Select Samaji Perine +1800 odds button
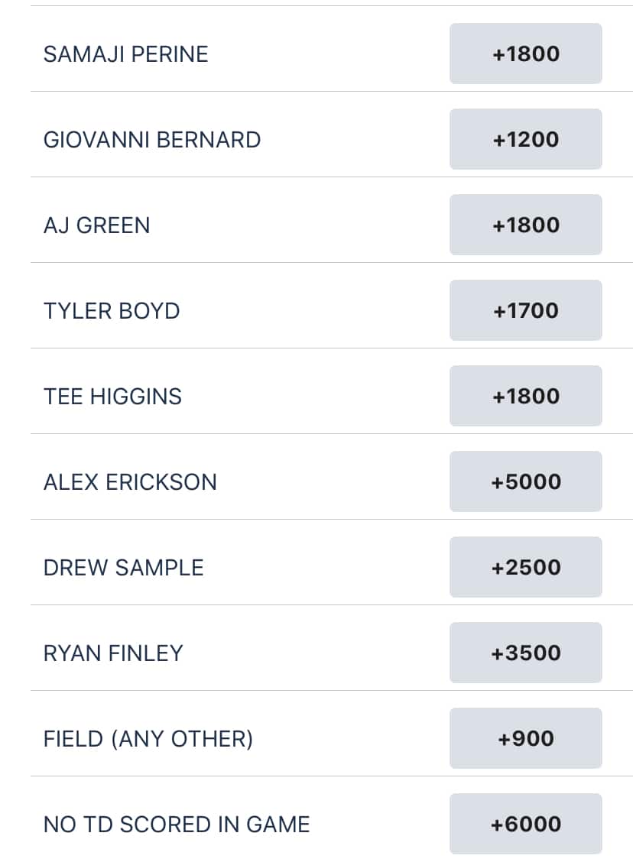The height and width of the screenshot is (862, 633). coord(526,53)
